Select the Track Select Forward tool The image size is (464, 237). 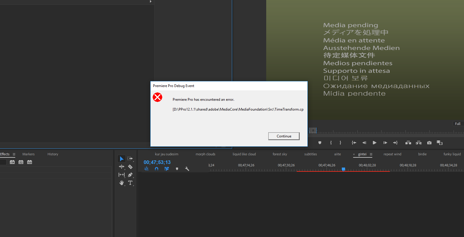(130, 159)
